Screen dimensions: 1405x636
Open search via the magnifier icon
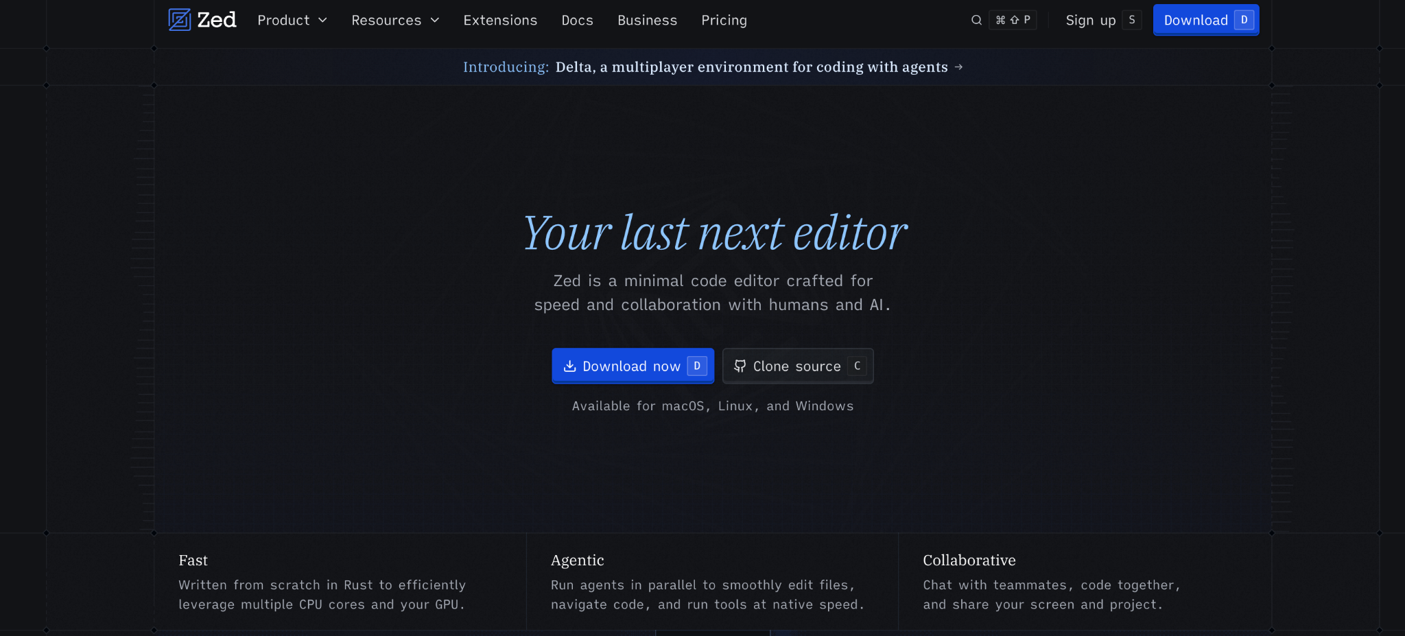(x=976, y=20)
